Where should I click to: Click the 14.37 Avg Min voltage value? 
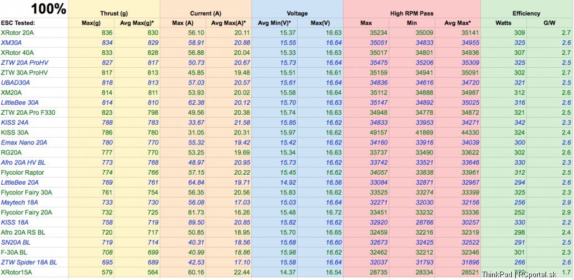288,272
